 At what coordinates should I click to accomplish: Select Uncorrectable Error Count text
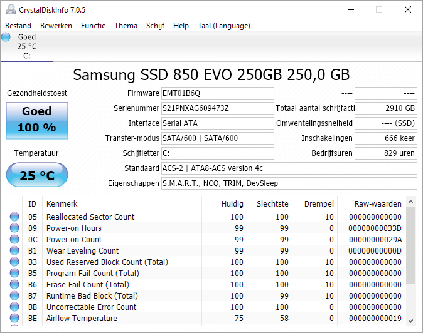[92, 307]
